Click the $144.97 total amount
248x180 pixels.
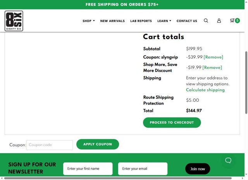[194, 111]
